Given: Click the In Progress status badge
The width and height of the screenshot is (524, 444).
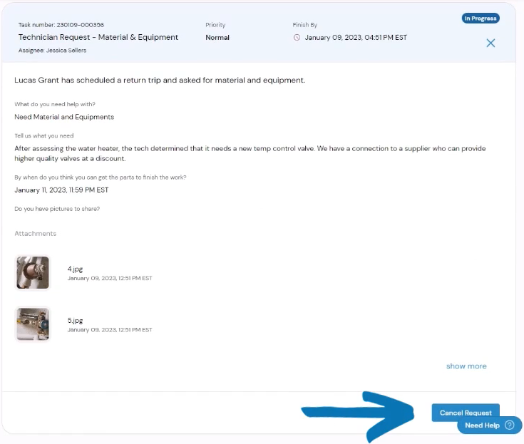Looking at the screenshot, I should (x=481, y=19).
